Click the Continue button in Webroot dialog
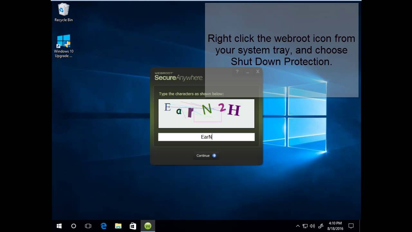 [206, 156]
